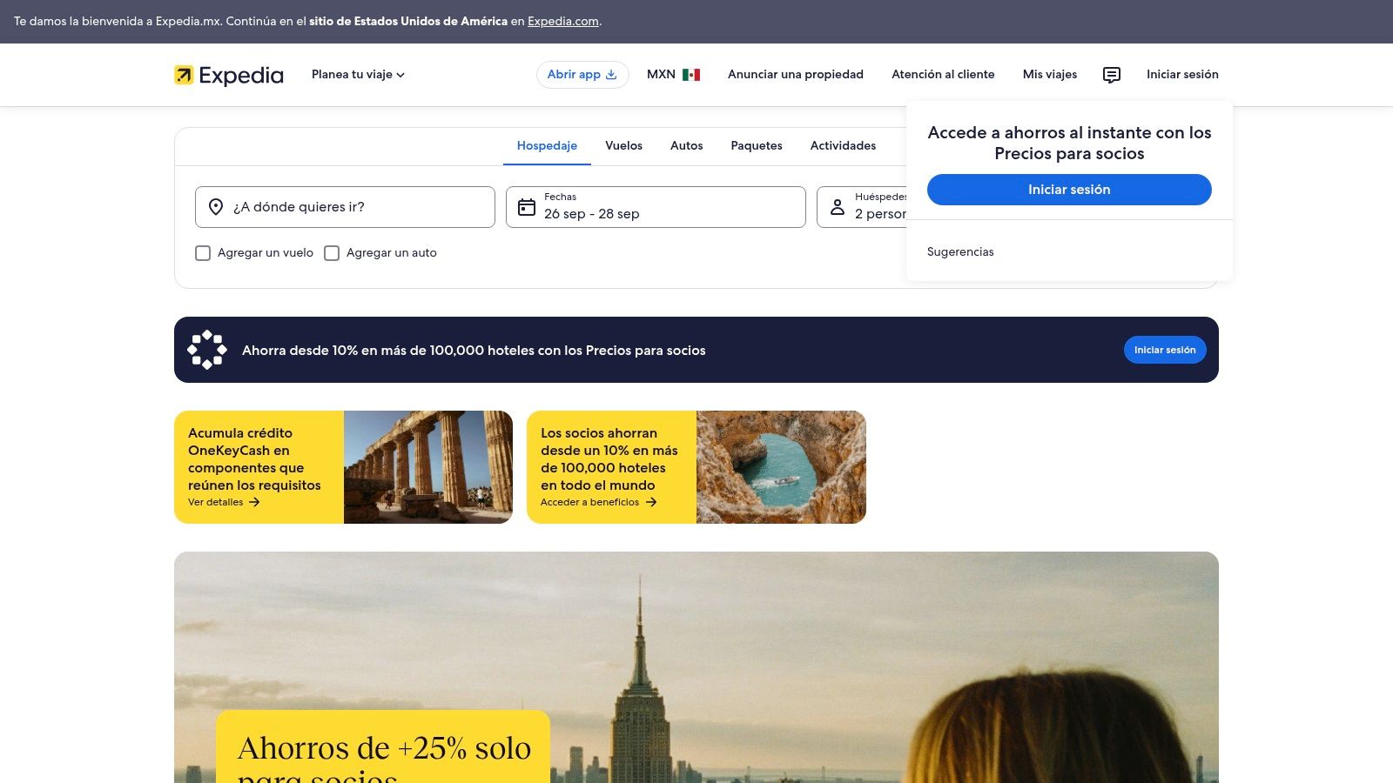Screen dimensions: 1393x783
Task: Click 'Ahorra desde 10%' banner text
Action: coord(474,351)
